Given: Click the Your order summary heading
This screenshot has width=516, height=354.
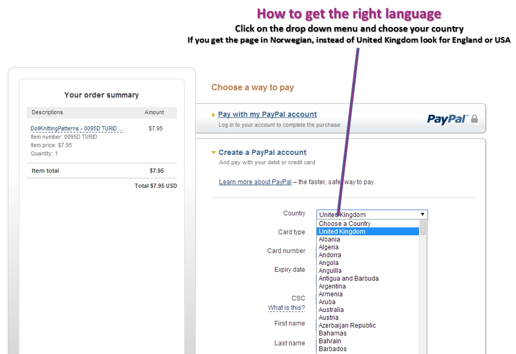Looking at the screenshot, I should pos(101,95).
